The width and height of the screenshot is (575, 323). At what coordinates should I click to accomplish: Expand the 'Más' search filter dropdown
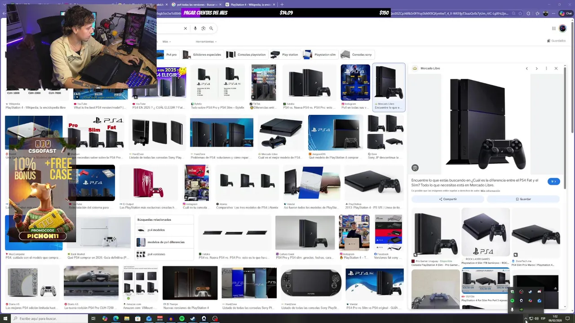(167, 42)
